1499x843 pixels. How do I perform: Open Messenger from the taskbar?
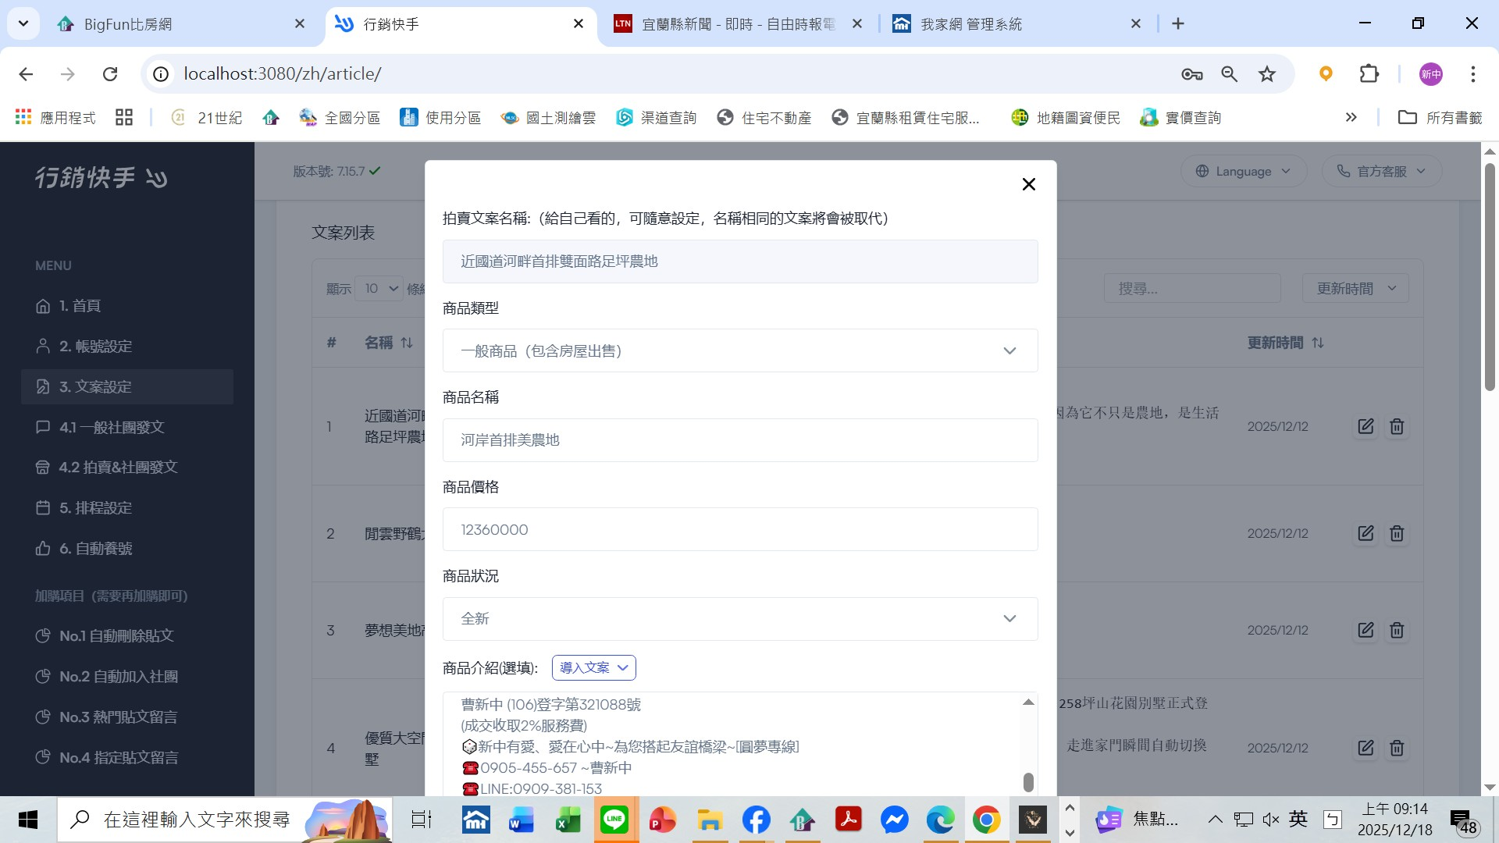895,820
